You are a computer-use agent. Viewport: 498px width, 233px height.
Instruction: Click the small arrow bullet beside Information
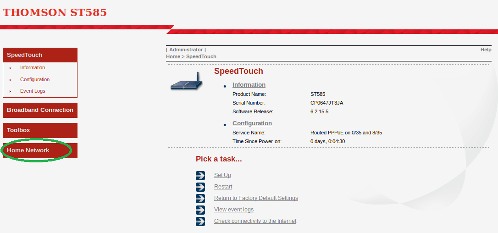pos(9,68)
